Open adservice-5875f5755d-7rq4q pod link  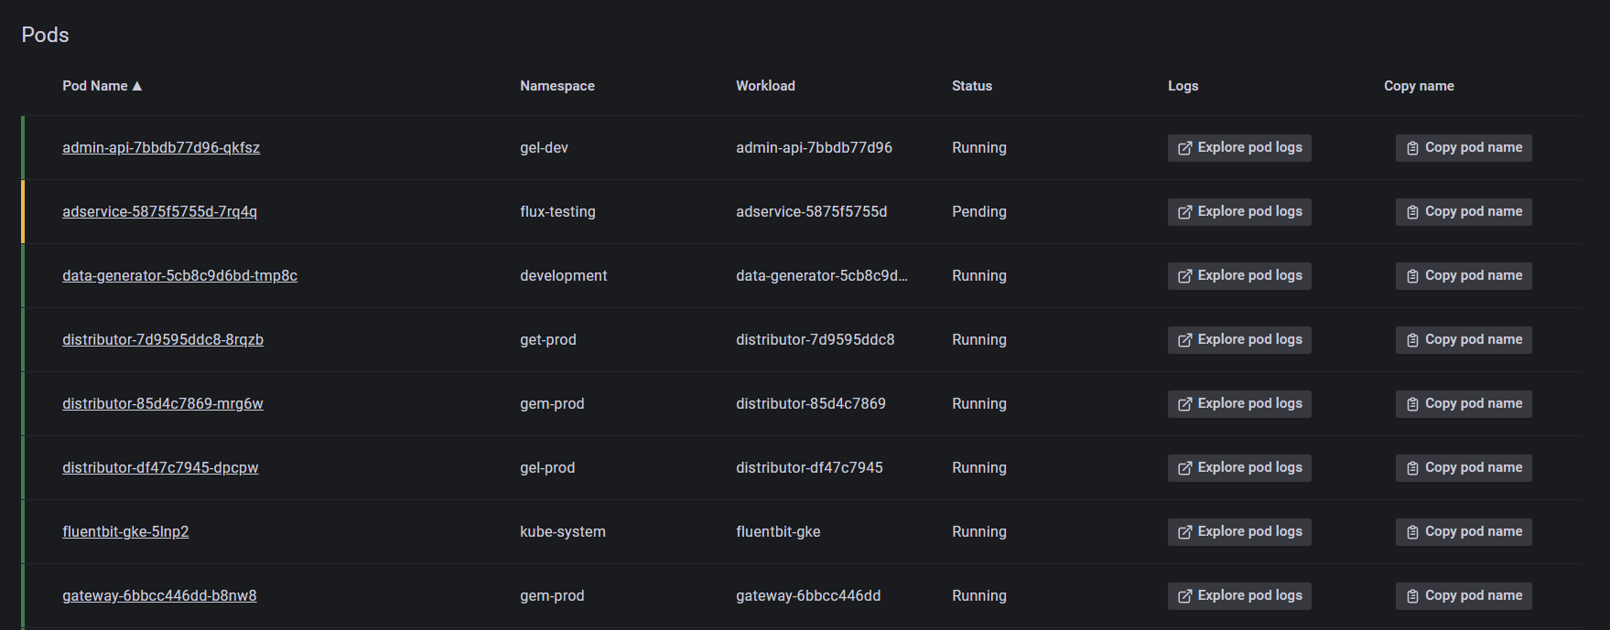(159, 212)
